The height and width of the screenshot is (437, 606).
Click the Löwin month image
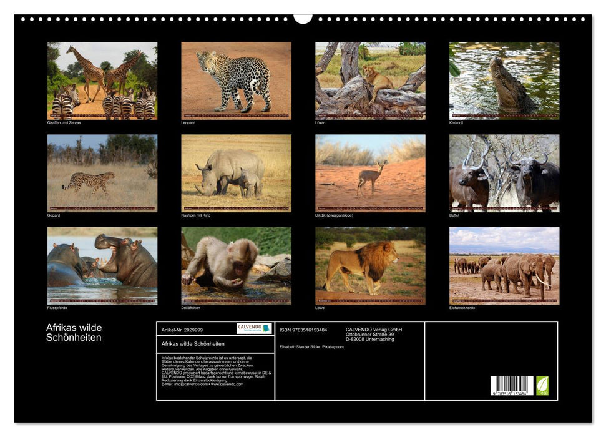[369, 80]
